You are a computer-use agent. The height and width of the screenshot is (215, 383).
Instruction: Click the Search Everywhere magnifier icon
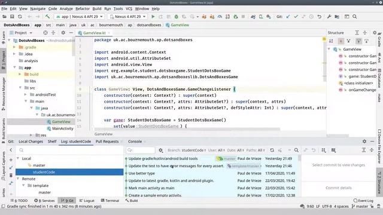[x=355, y=17]
